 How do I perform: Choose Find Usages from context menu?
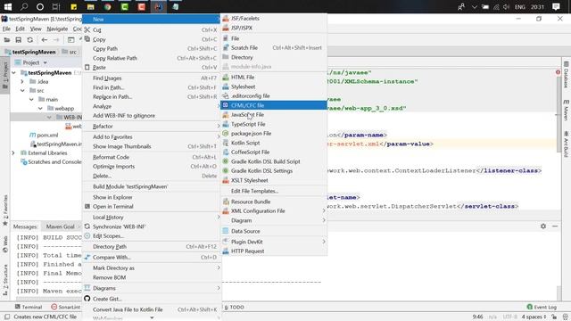pyautogui.click(x=151, y=78)
